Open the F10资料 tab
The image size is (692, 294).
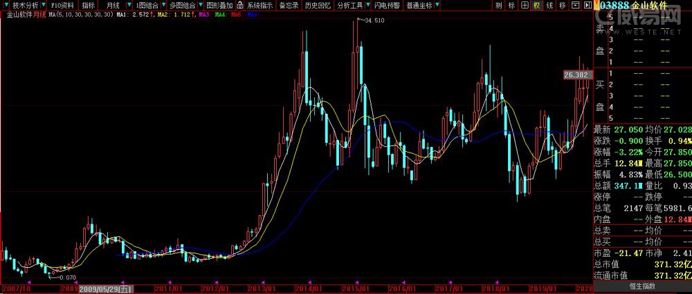tap(62, 6)
